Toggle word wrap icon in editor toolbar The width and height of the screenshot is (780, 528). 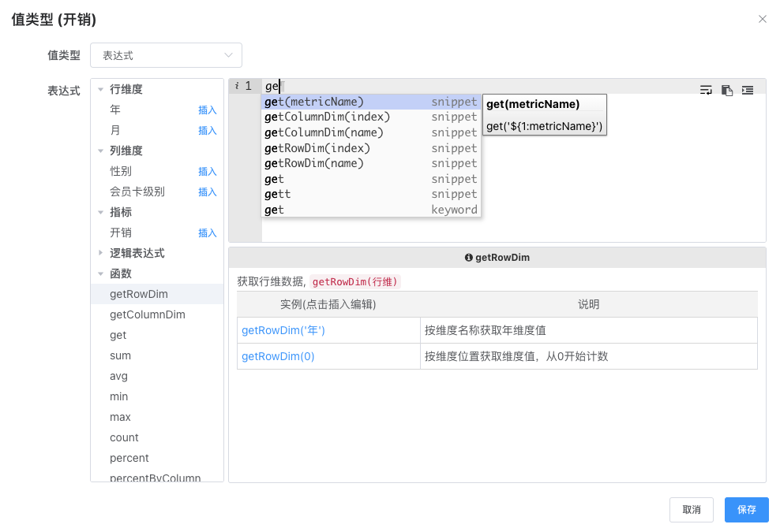click(706, 91)
